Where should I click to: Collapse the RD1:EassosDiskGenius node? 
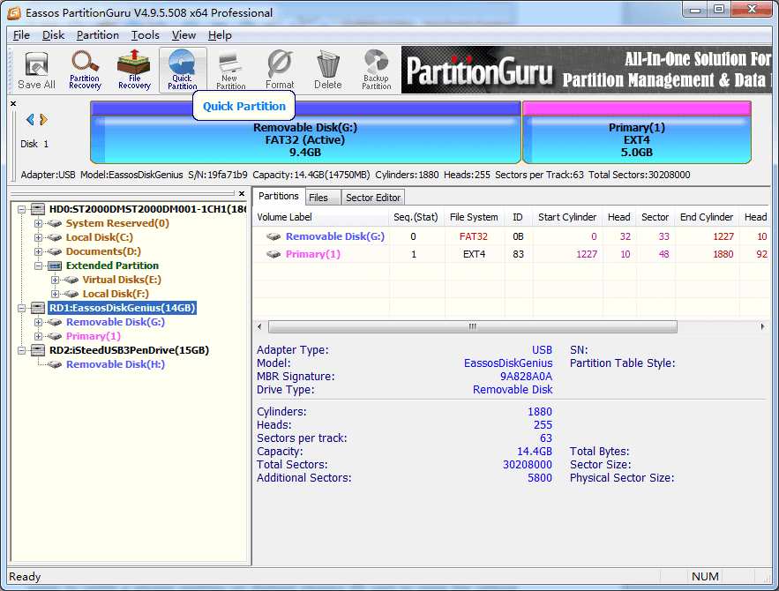tap(22, 308)
